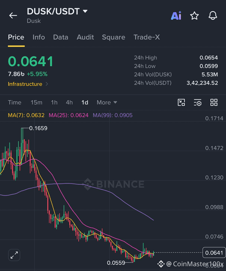
Task: Open the Audit tab
Action: pyautogui.click(x=85, y=37)
